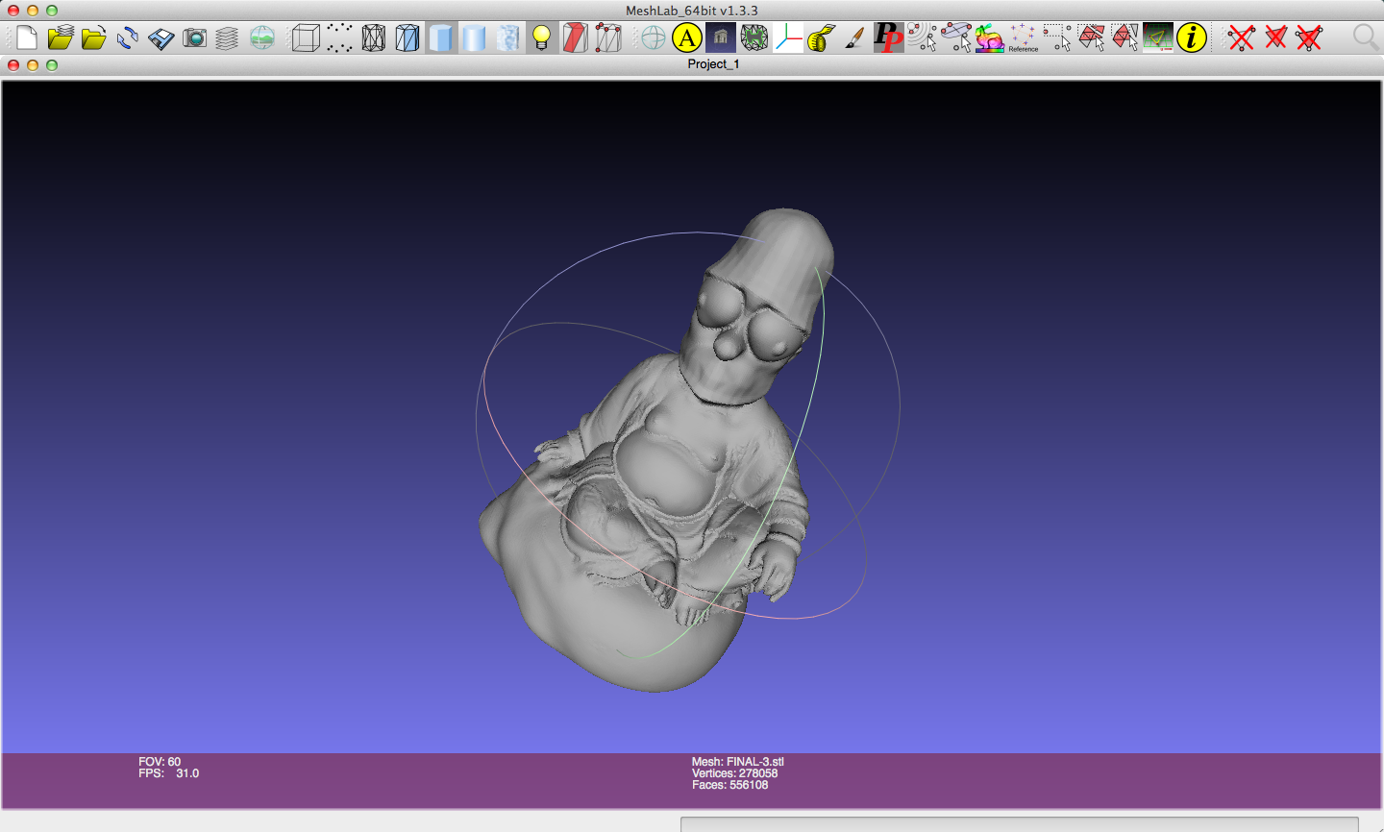Show the colored axis icon
The width and height of the screenshot is (1384, 832).
(788, 38)
